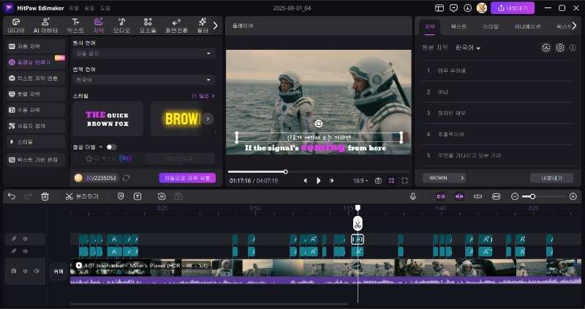Open the download center icon in title bar
The image size is (585, 309).
coord(467,8)
